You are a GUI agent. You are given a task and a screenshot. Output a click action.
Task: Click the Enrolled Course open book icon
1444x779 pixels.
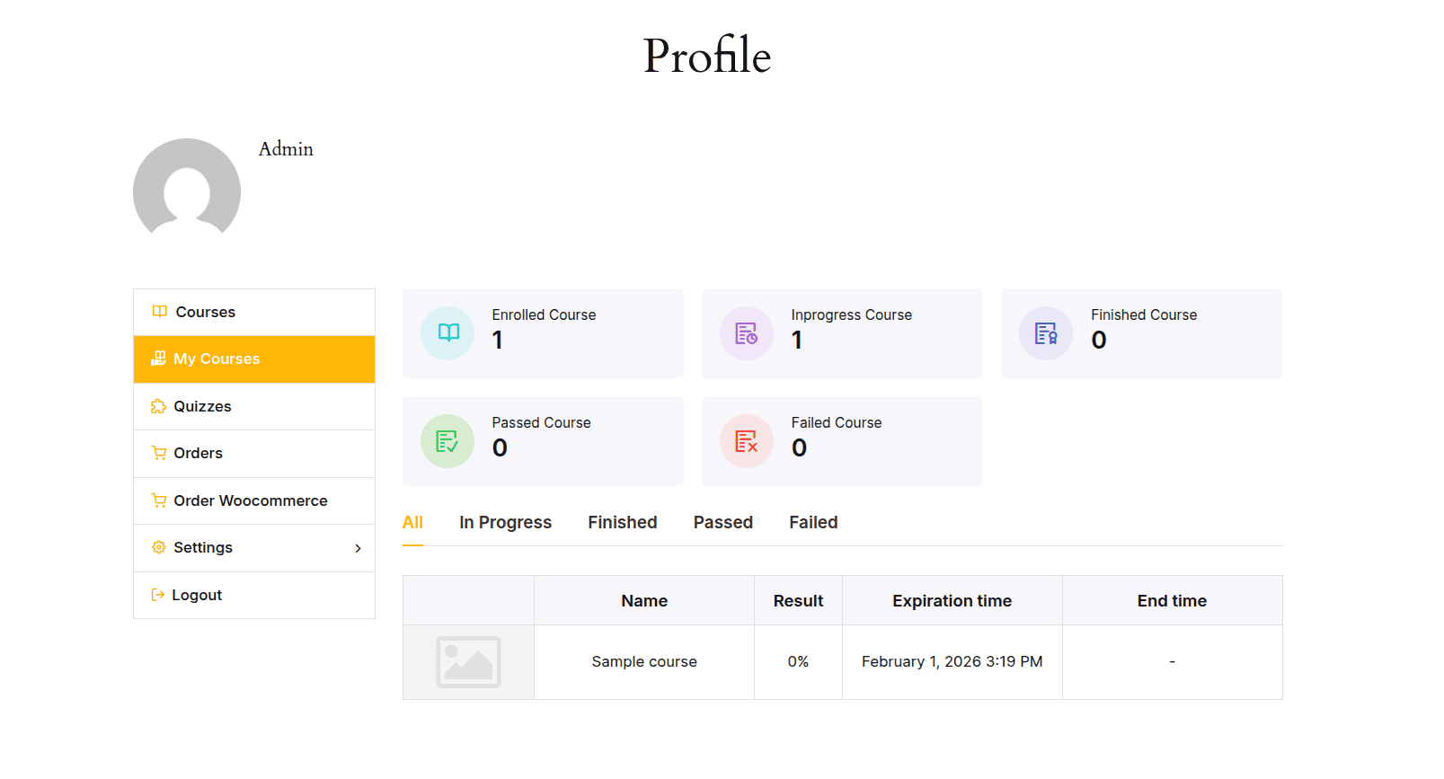coord(447,332)
